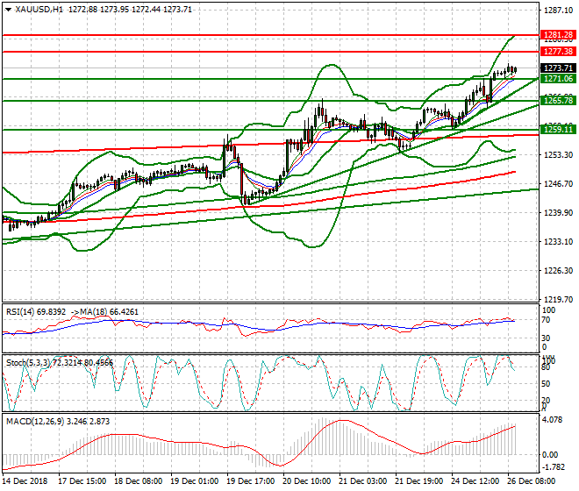Image resolution: width=579 pixels, height=491 pixels.
Task: Select the 1277.38 red price label
Action: (x=558, y=52)
